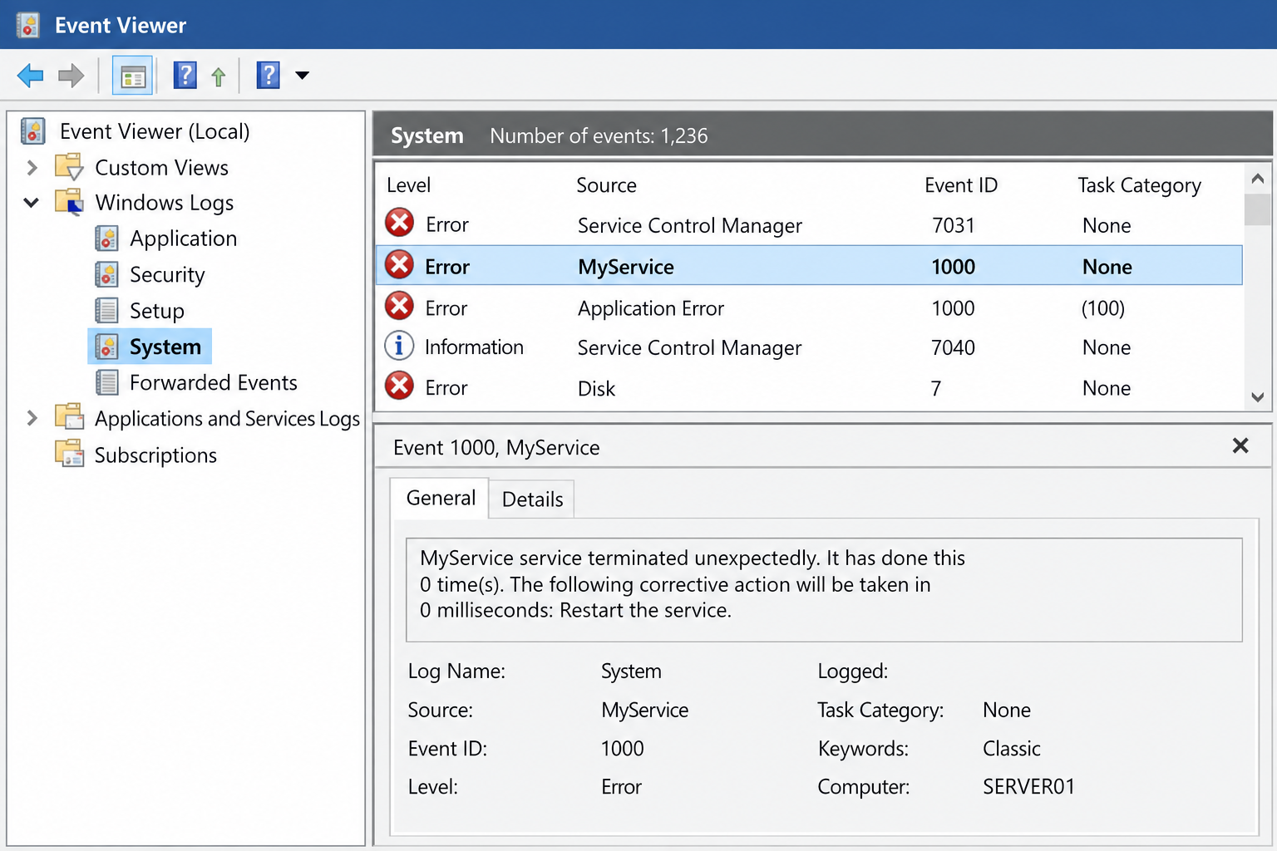Expand the Custom Views node
The height and width of the screenshot is (851, 1277).
click(32, 168)
